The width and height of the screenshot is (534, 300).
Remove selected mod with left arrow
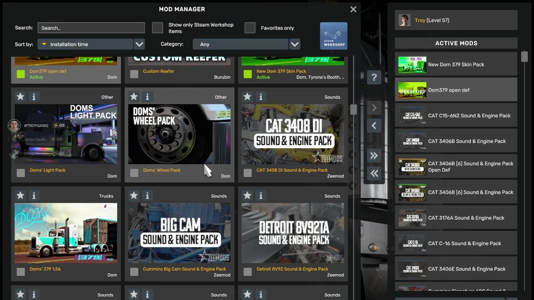point(374,125)
